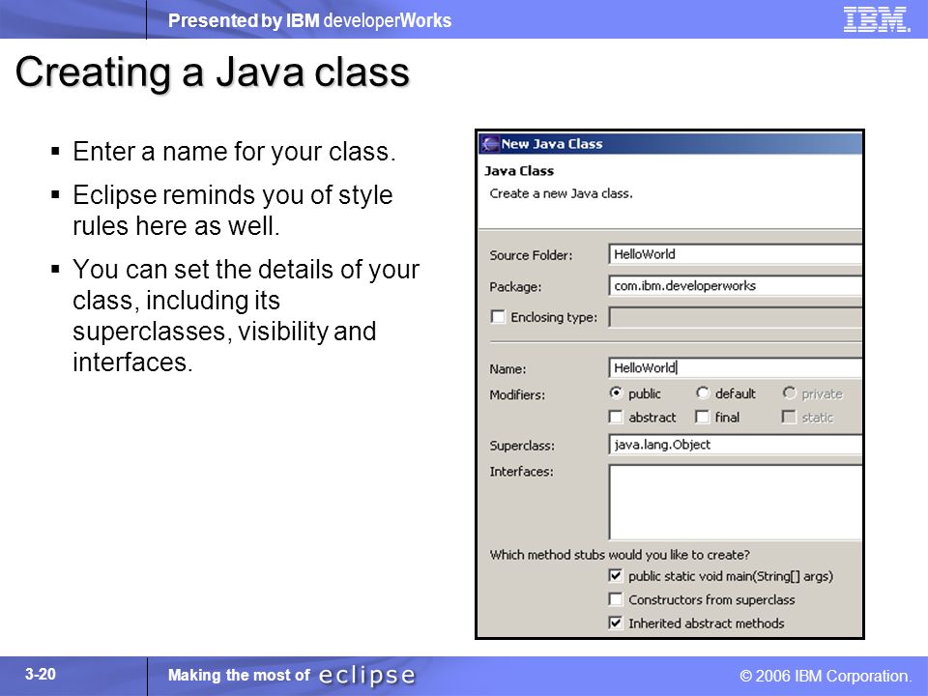This screenshot has height=696, width=928.
Task: Enable the final modifier checkbox
Action: point(702,418)
